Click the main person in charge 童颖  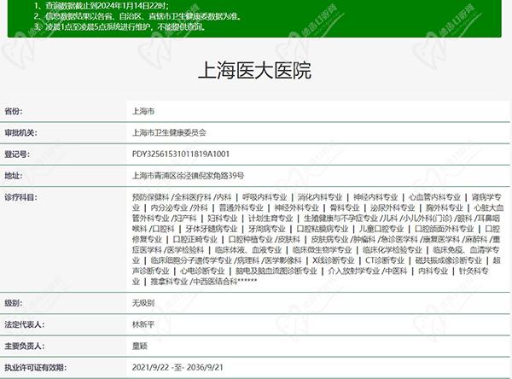(x=140, y=347)
